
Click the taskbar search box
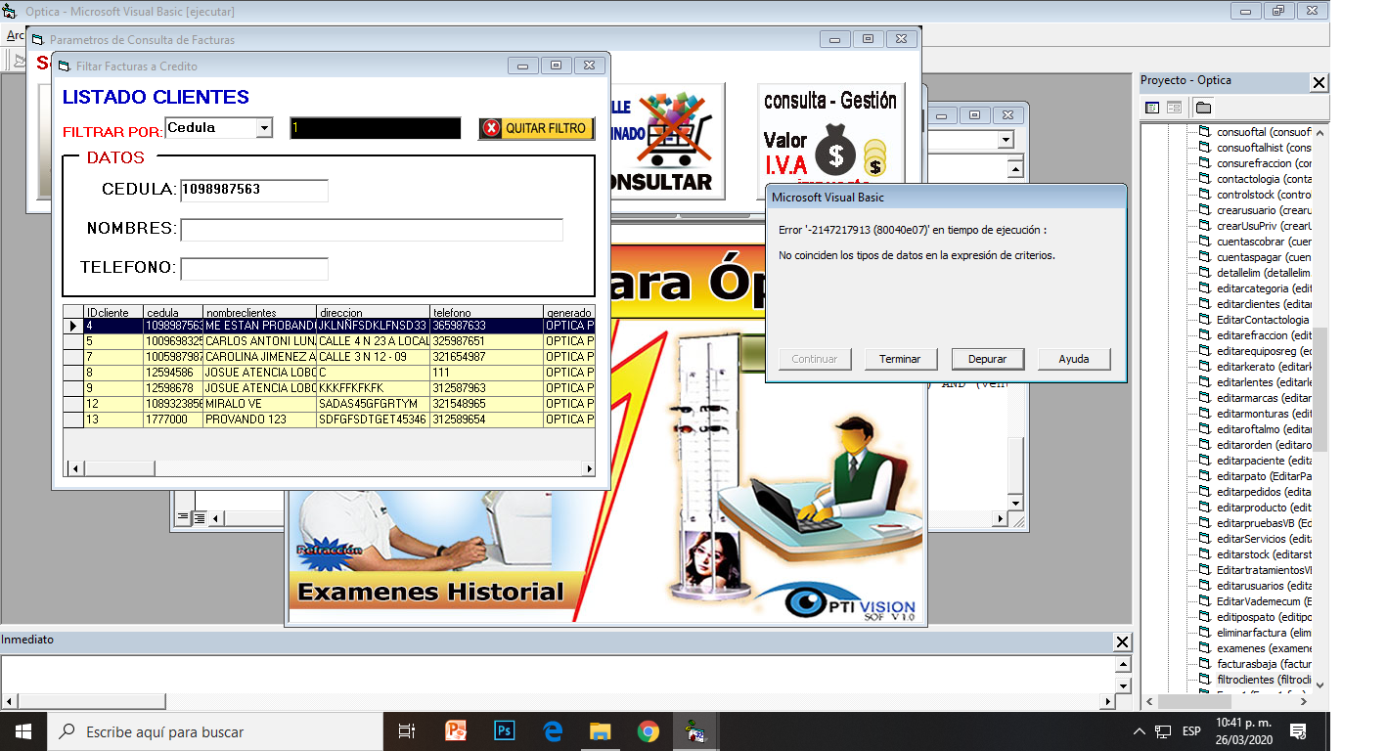(214, 731)
